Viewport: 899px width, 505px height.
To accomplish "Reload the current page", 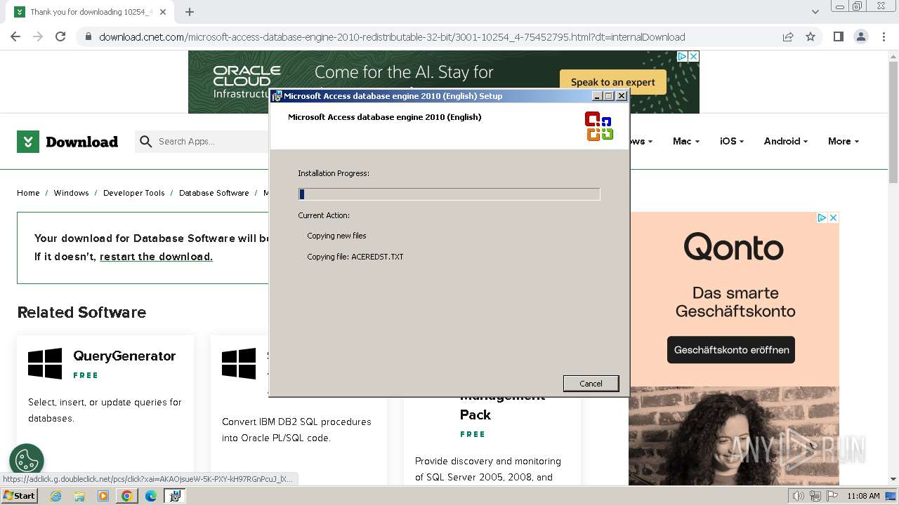I will click(x=60, y=37).
